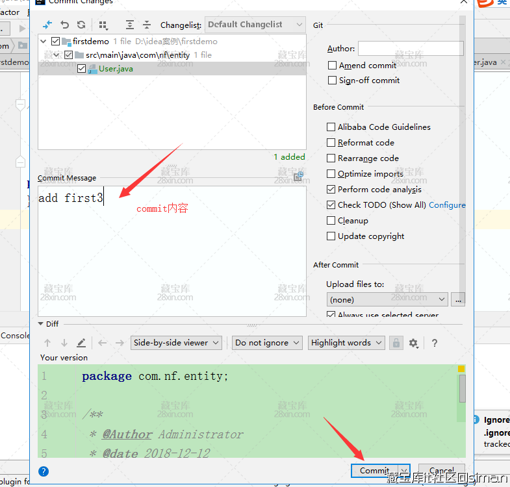The width and height of the screenshot is (510, 487).
Task: Uncheck the User.java file checkbox
Action: pos(82,68)
